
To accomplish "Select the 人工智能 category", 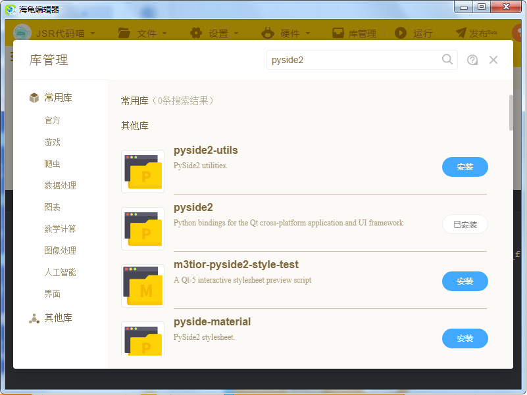I will click(x=60, y=272).
